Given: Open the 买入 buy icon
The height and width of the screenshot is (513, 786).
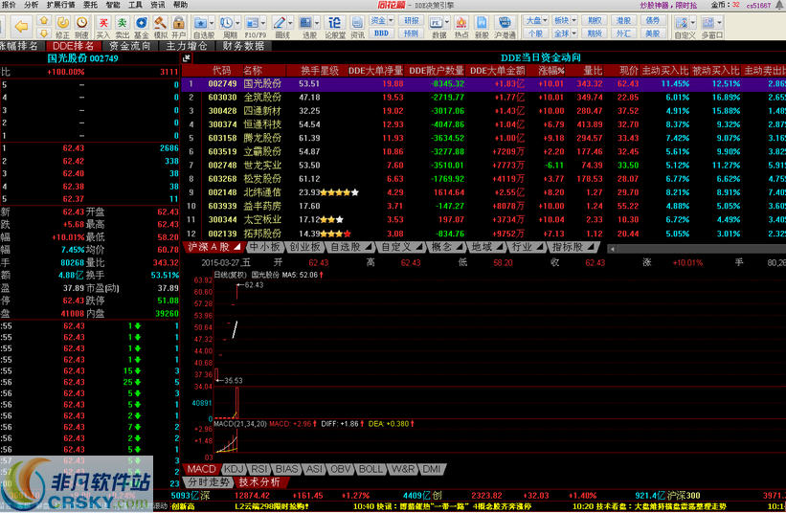Looking at the screenshot, I should 103,23.
